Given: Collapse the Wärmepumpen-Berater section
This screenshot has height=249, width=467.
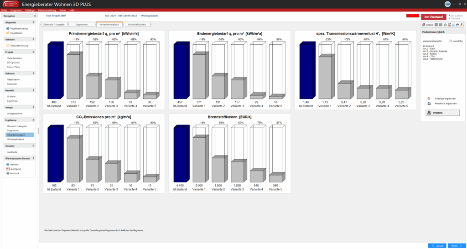Looking at the screenshot, I should click(x=34, y=158).
